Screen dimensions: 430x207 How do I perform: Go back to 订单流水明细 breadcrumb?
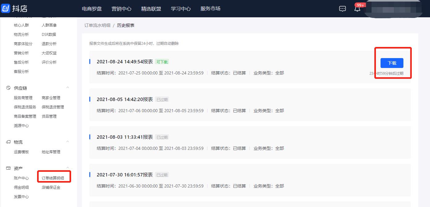97,25
